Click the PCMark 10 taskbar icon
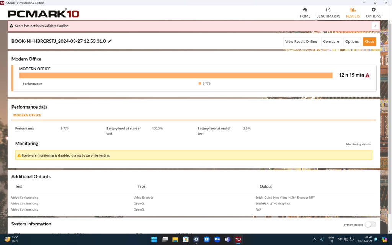The height and width of the screenshot is (245, 392). click(x=238, y=239)
